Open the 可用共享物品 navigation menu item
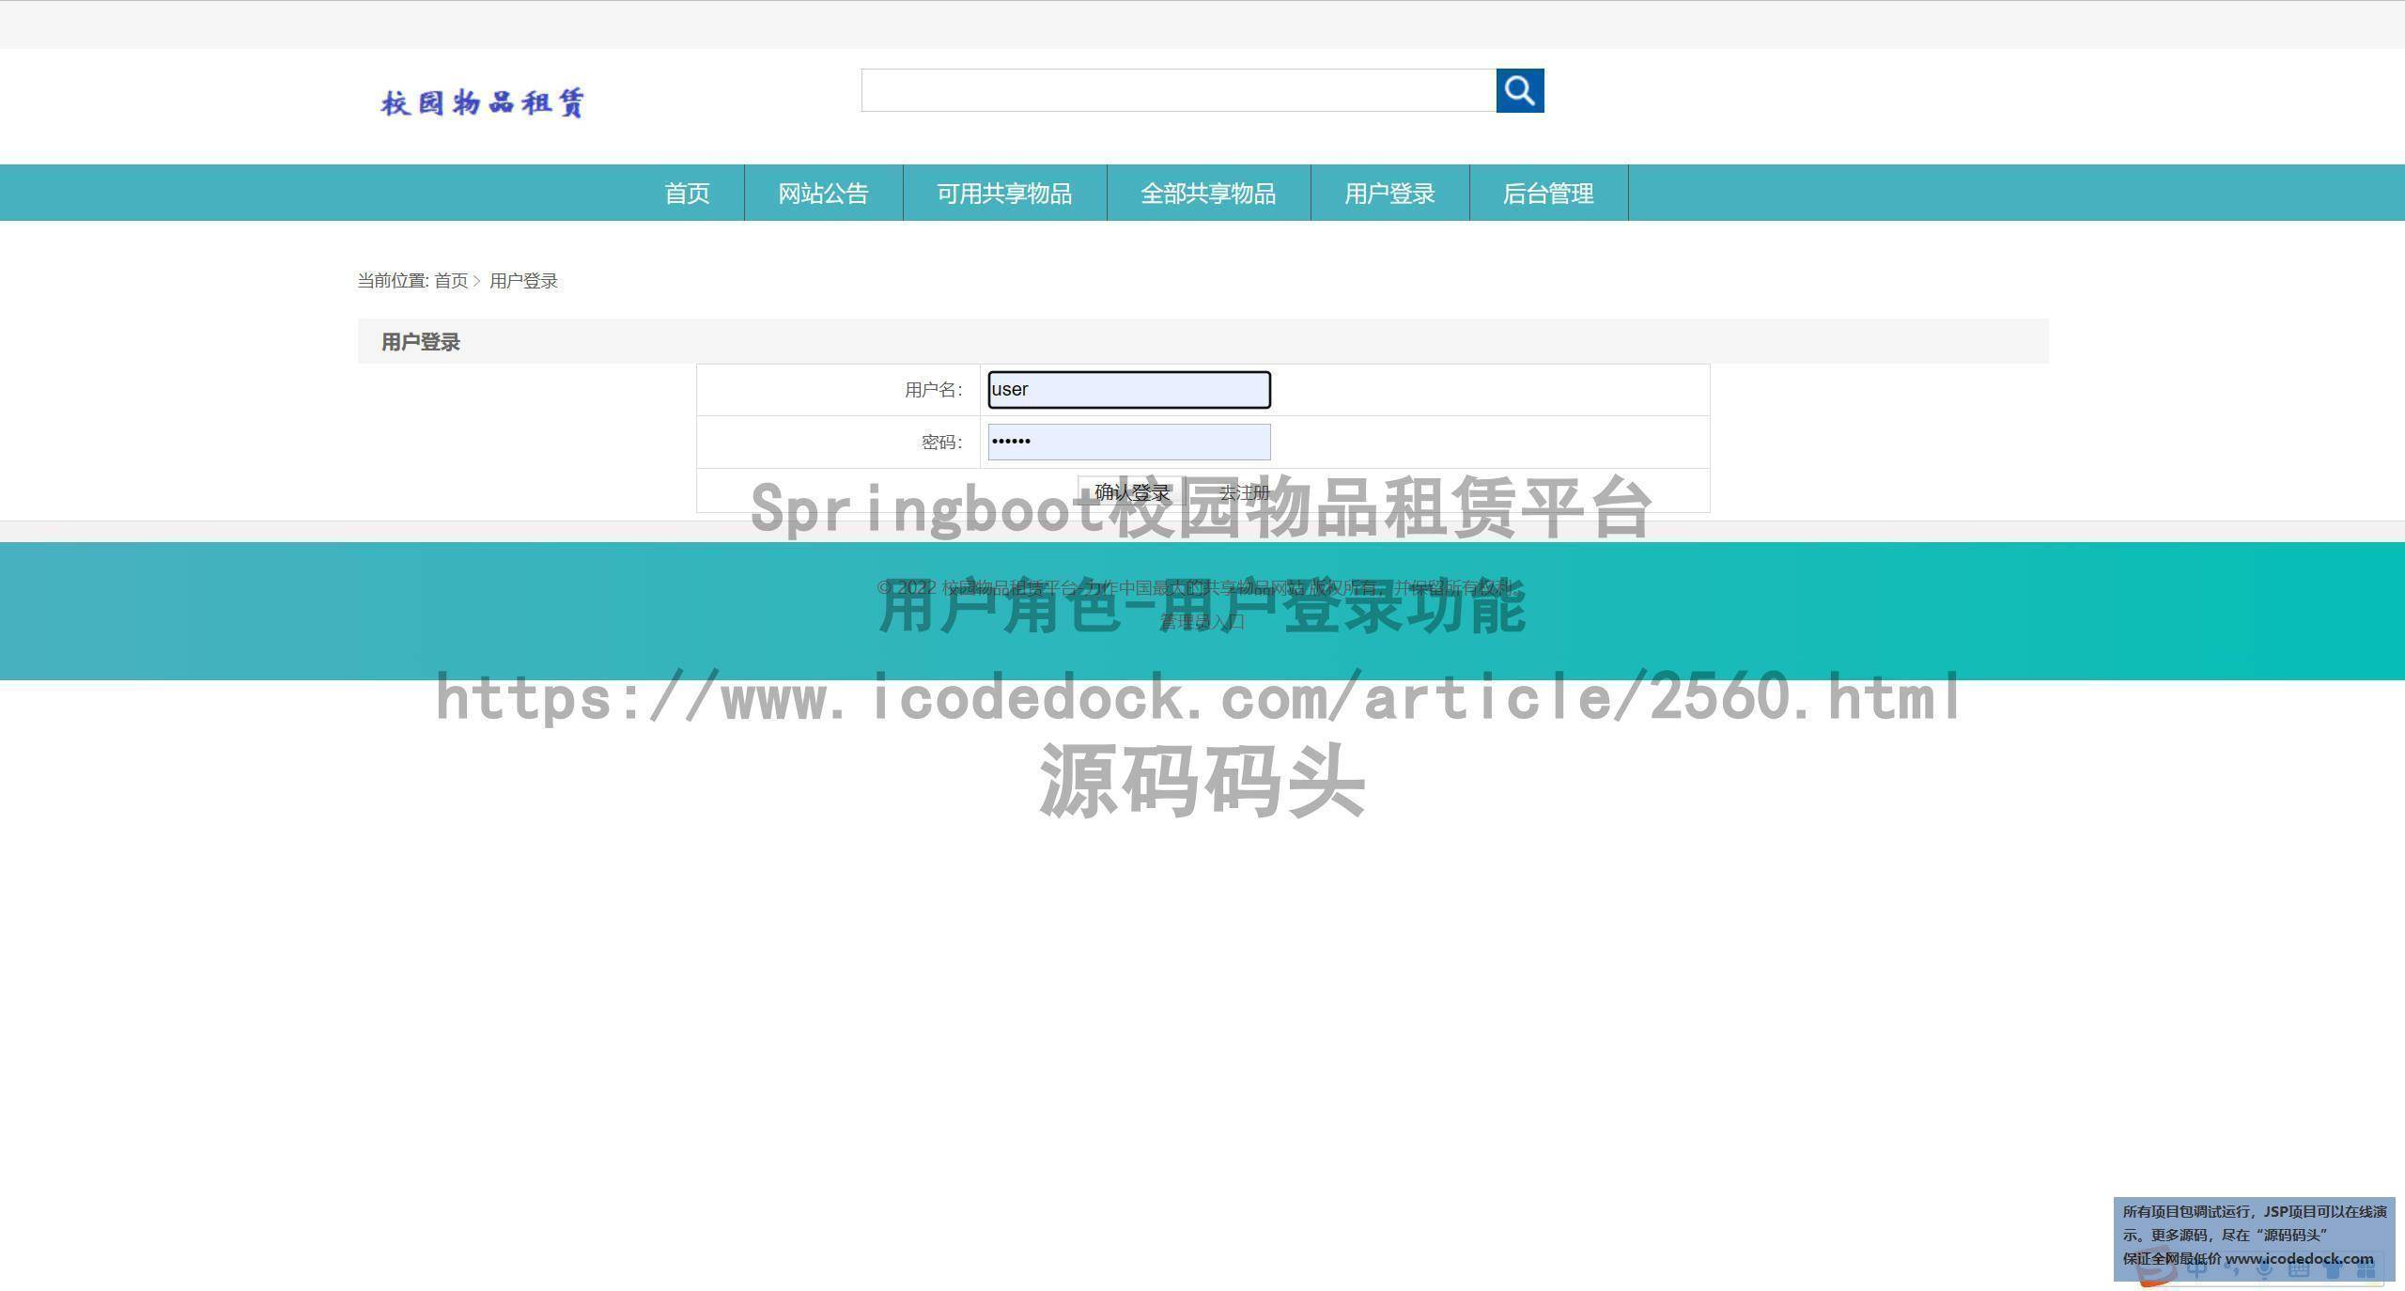Screen dimensions: 2405x1291 tap(1004, 193)
